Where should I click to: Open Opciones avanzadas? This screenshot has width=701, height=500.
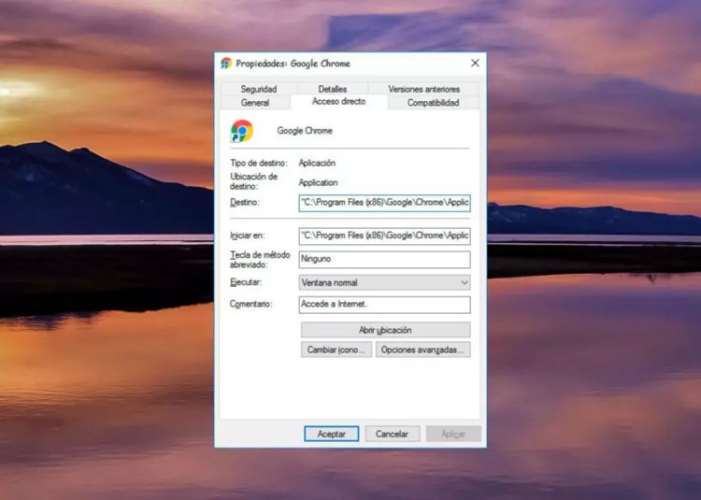[422, 350]
